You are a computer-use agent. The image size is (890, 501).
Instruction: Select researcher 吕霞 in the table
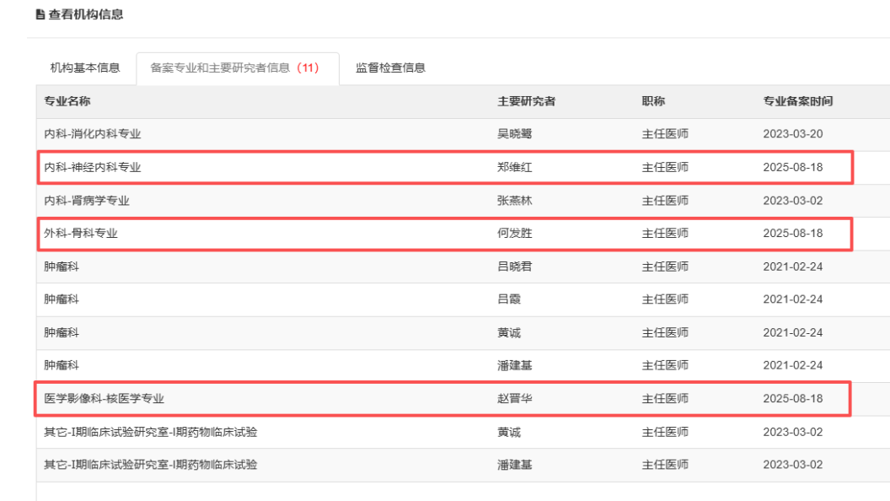click(x=509, y=299)
